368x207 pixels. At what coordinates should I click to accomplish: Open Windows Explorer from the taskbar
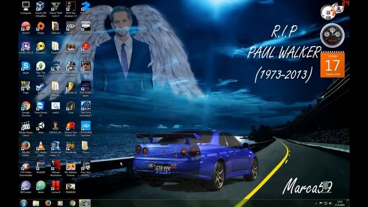[x=36, y=203]
